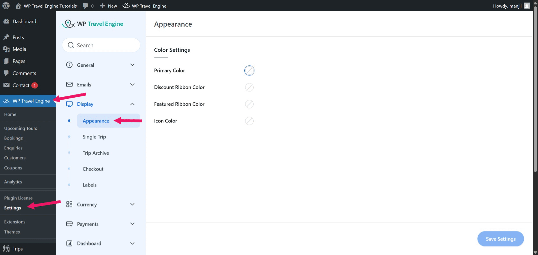The width and height of the screenshot is (538, 255).
Task: Click the red Contact notification badge
Action: tap(34, 85)
